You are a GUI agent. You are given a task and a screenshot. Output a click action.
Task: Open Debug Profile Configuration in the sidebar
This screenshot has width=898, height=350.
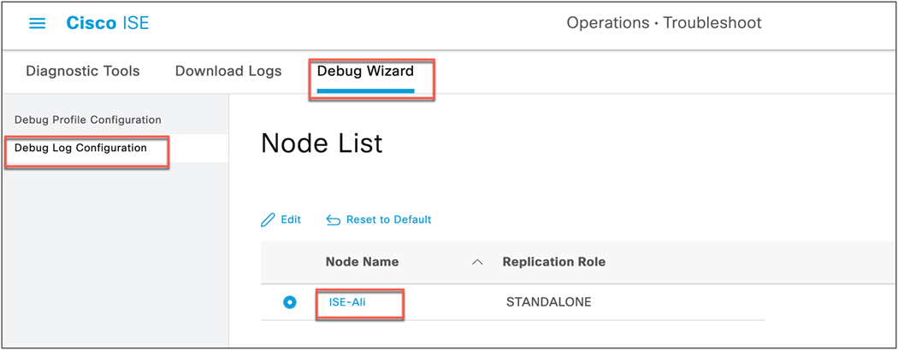coord(87,120)
